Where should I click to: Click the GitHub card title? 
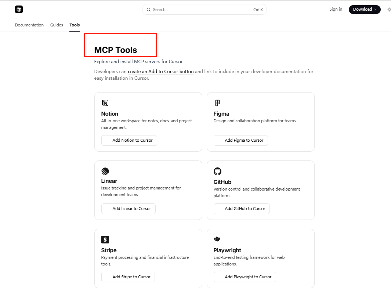pos(222,182)
